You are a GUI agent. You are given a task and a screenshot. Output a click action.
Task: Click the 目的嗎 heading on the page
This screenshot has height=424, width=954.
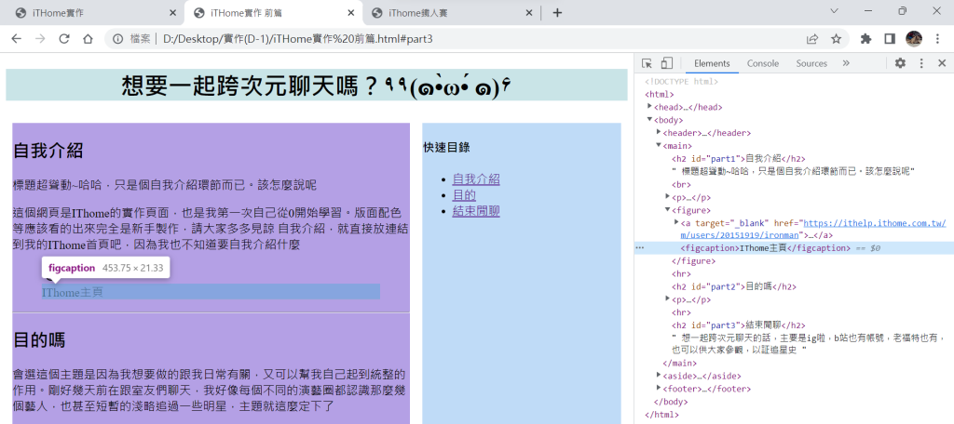39,339
